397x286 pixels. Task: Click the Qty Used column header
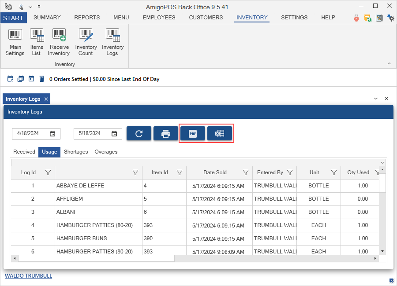click(358, 172)
